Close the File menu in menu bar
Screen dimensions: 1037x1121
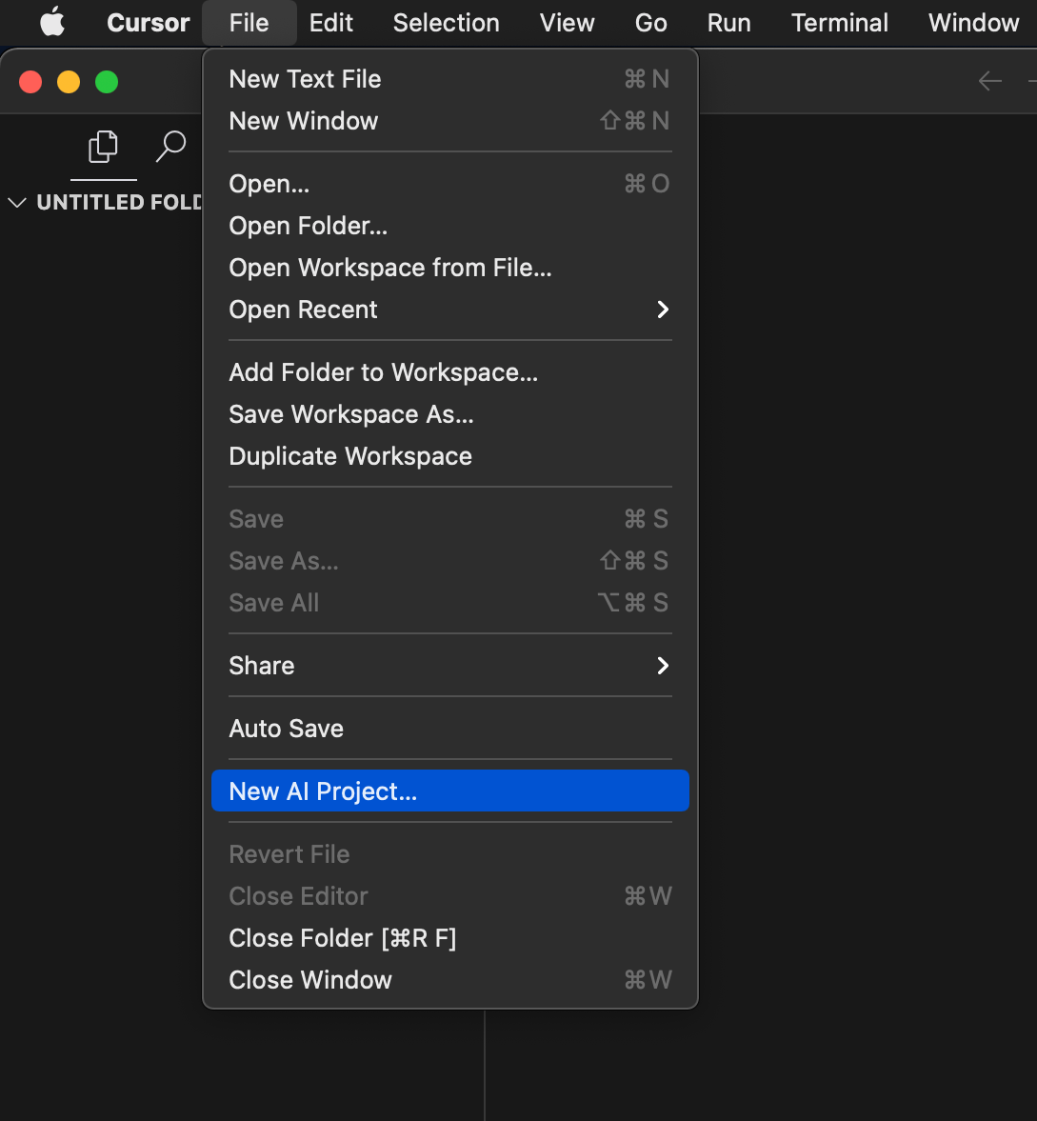(x=249, y=23)
